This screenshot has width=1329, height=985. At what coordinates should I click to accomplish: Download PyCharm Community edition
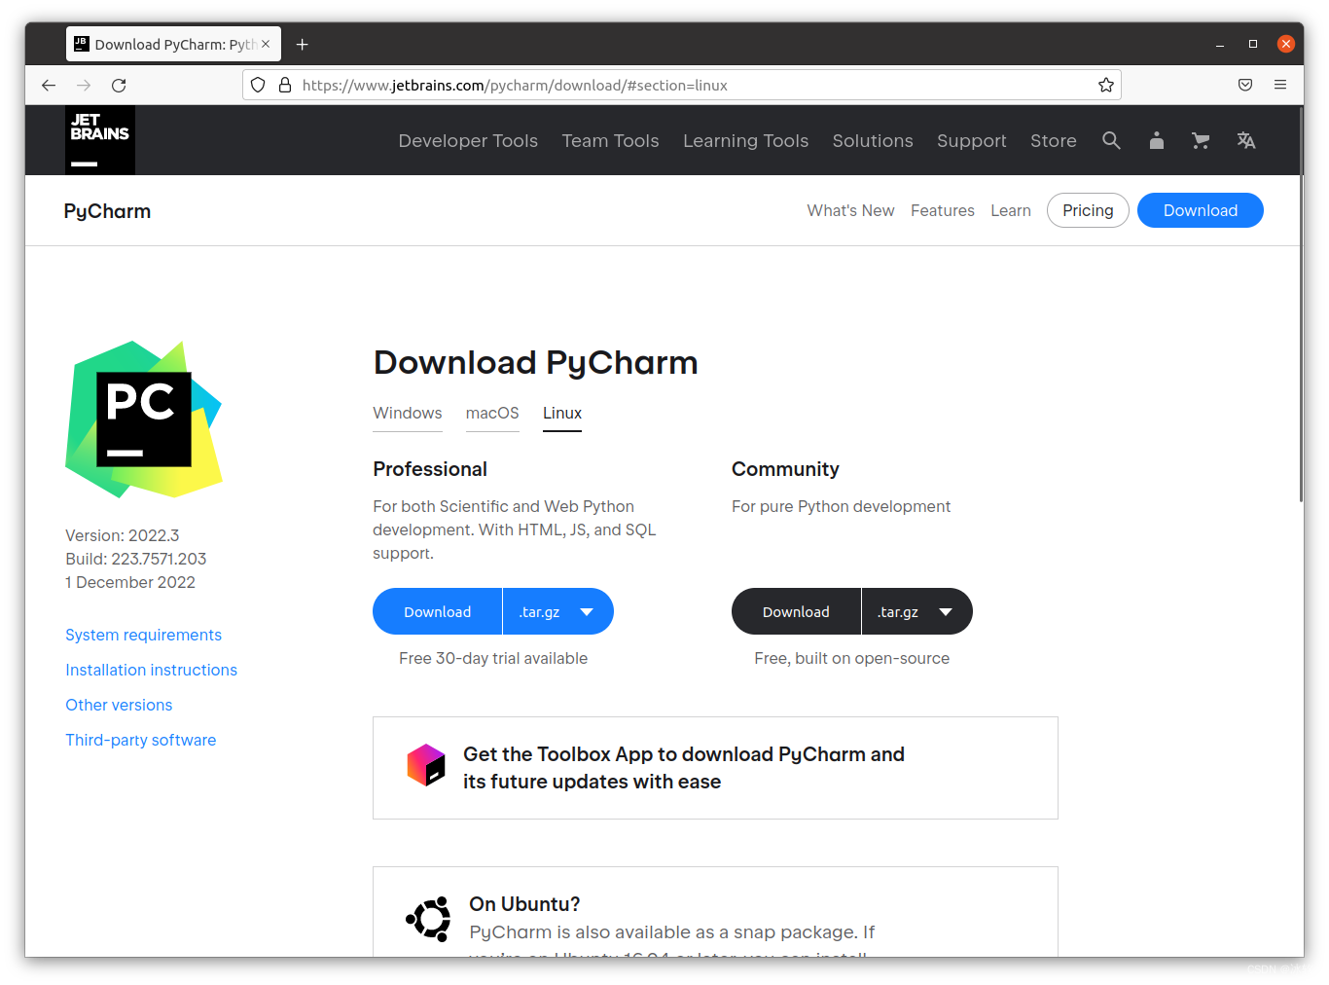pyautogui.click(x=796, y=611)
